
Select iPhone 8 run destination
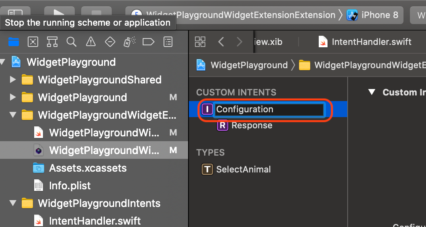point(373,15)
